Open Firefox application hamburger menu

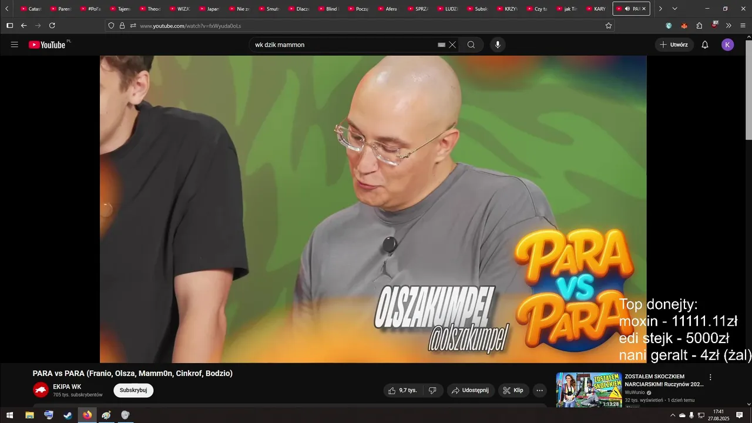(743, 26)
